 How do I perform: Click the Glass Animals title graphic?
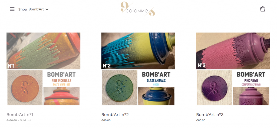(x=156, y=79)
